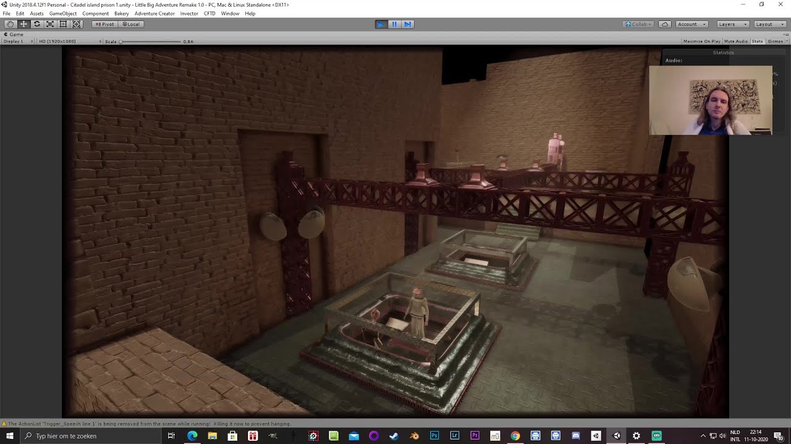Viewport: 791px width, 444px height.
Task: Open Discord from taskbar
Action: point(576,436)
